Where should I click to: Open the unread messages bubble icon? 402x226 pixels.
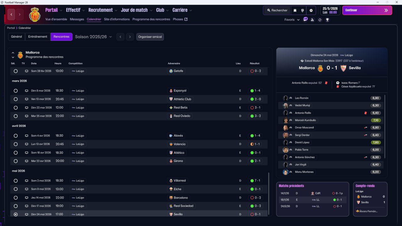[305, 19]
